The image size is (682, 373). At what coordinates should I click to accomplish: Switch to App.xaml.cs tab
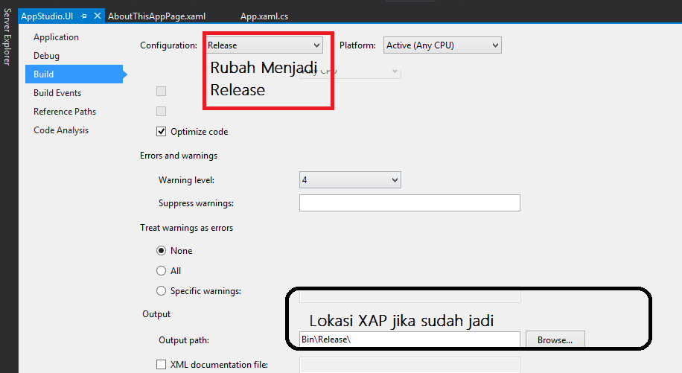tap(264, 16)
